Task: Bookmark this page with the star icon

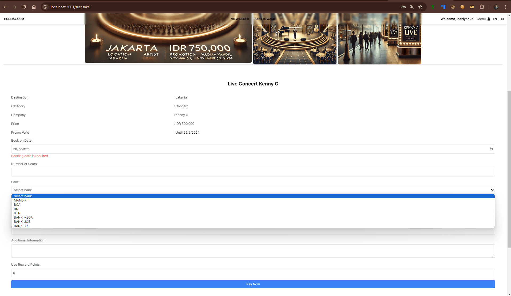Action: click(x=420, y=7)
